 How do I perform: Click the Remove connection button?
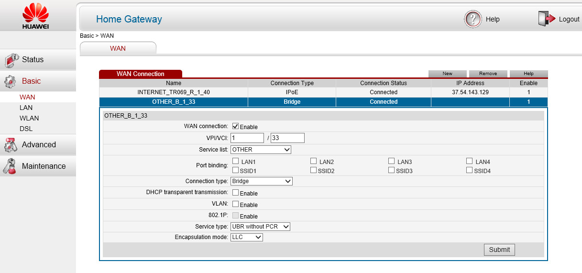point(488,74)
